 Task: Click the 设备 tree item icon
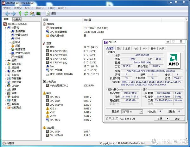[9, 90]
